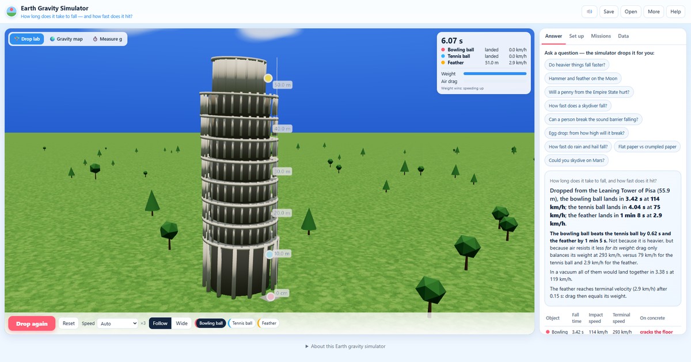Reset the simulation
Screen dimensions: 691x362
69,324
